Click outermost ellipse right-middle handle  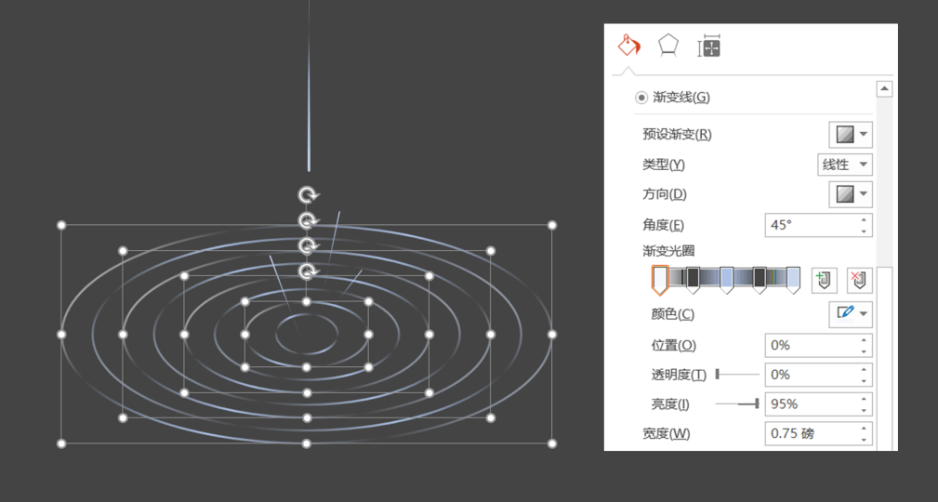tap(552, 335)
